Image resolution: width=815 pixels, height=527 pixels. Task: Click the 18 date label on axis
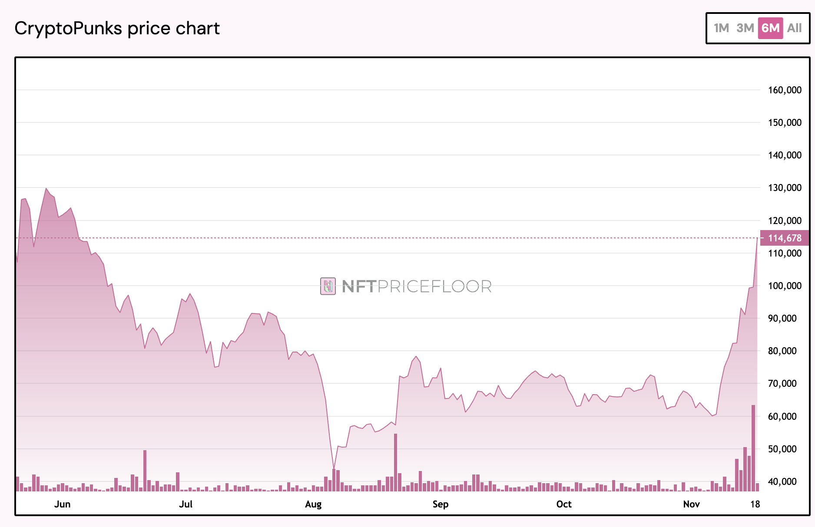point(755,504)
